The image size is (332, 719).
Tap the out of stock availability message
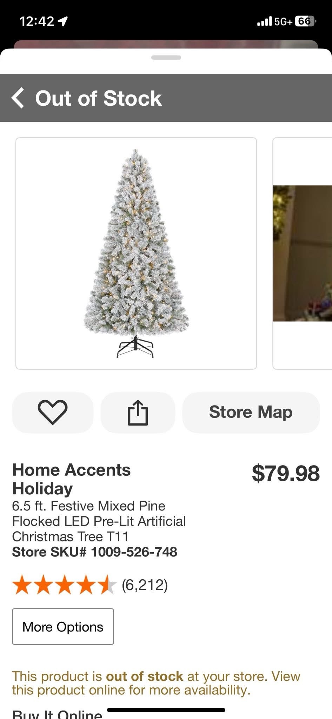(156, 683)
